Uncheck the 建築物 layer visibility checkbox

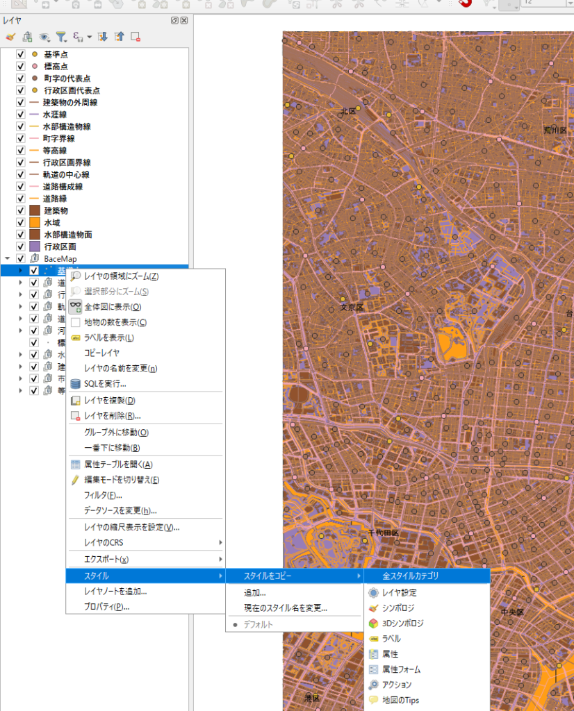click(21, 210)
